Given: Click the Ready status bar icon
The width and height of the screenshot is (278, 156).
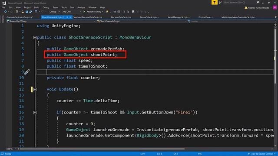Looking at the screenshot, I should [x=2, y=154].
